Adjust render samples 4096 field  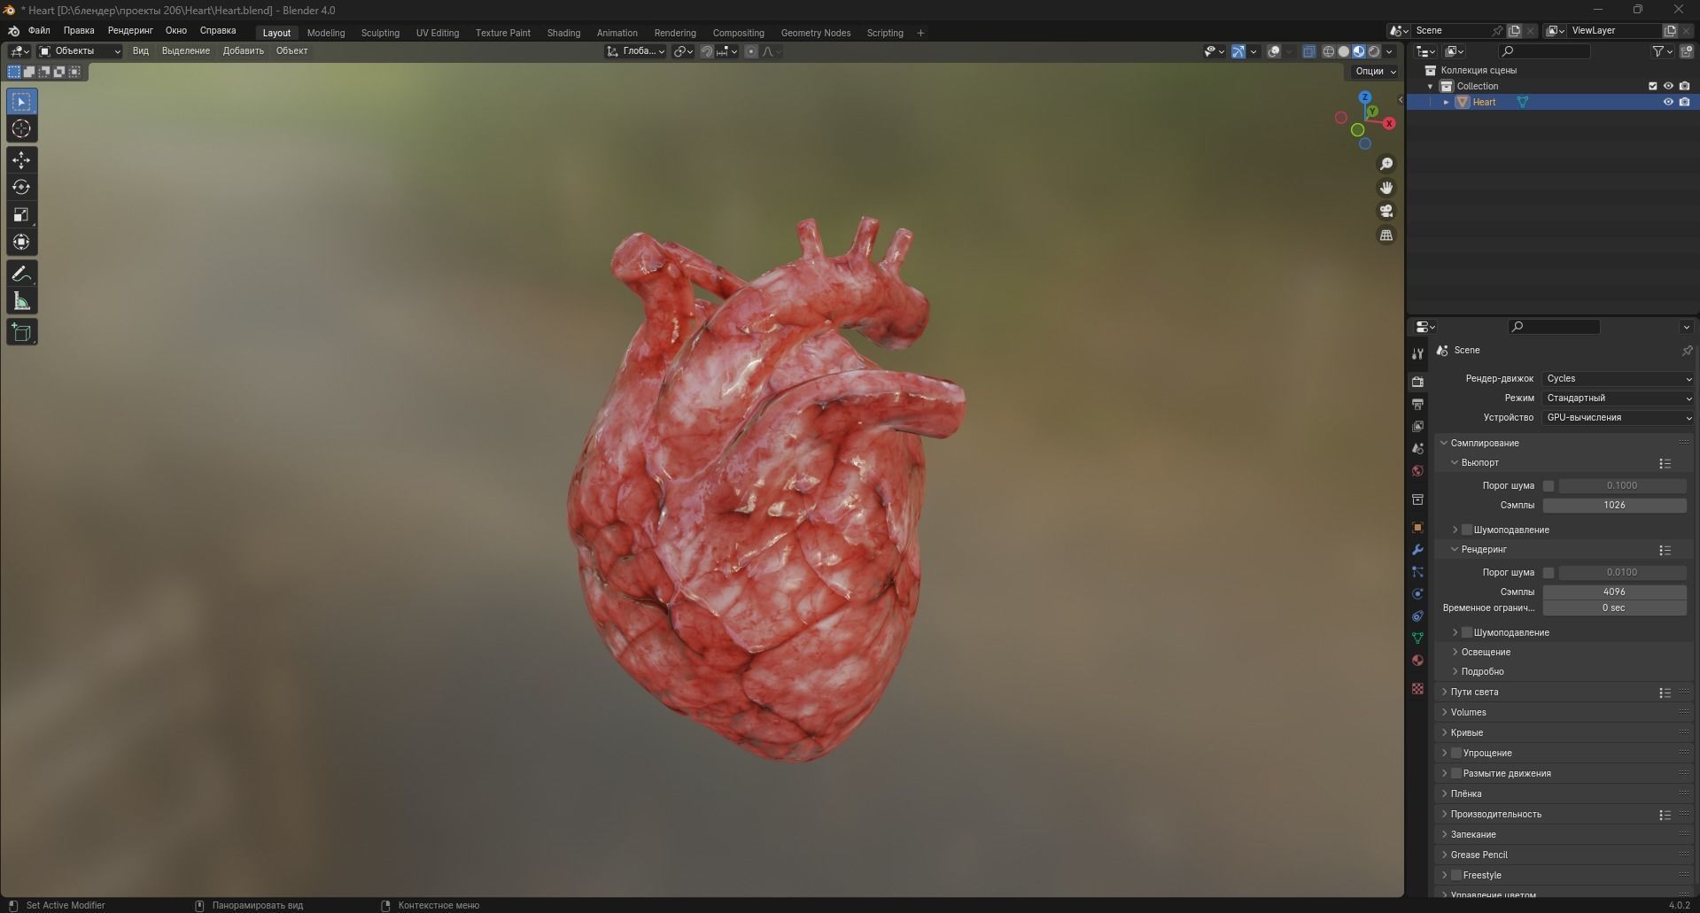[x=1614, y=592]
